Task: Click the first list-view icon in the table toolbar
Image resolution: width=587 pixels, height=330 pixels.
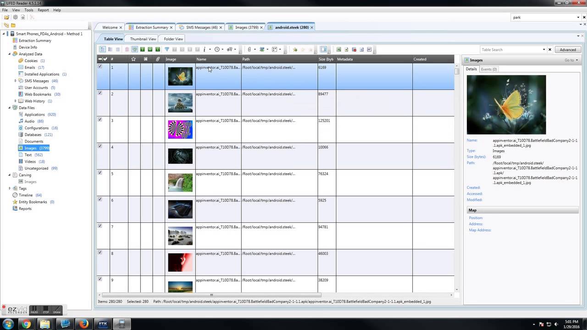Action: (103, 49)
